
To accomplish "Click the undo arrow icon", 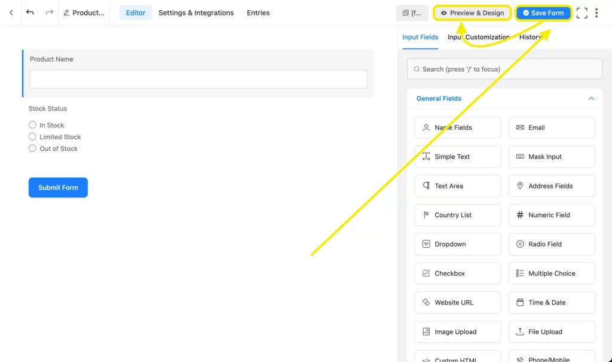I will (x=30, y=13).
